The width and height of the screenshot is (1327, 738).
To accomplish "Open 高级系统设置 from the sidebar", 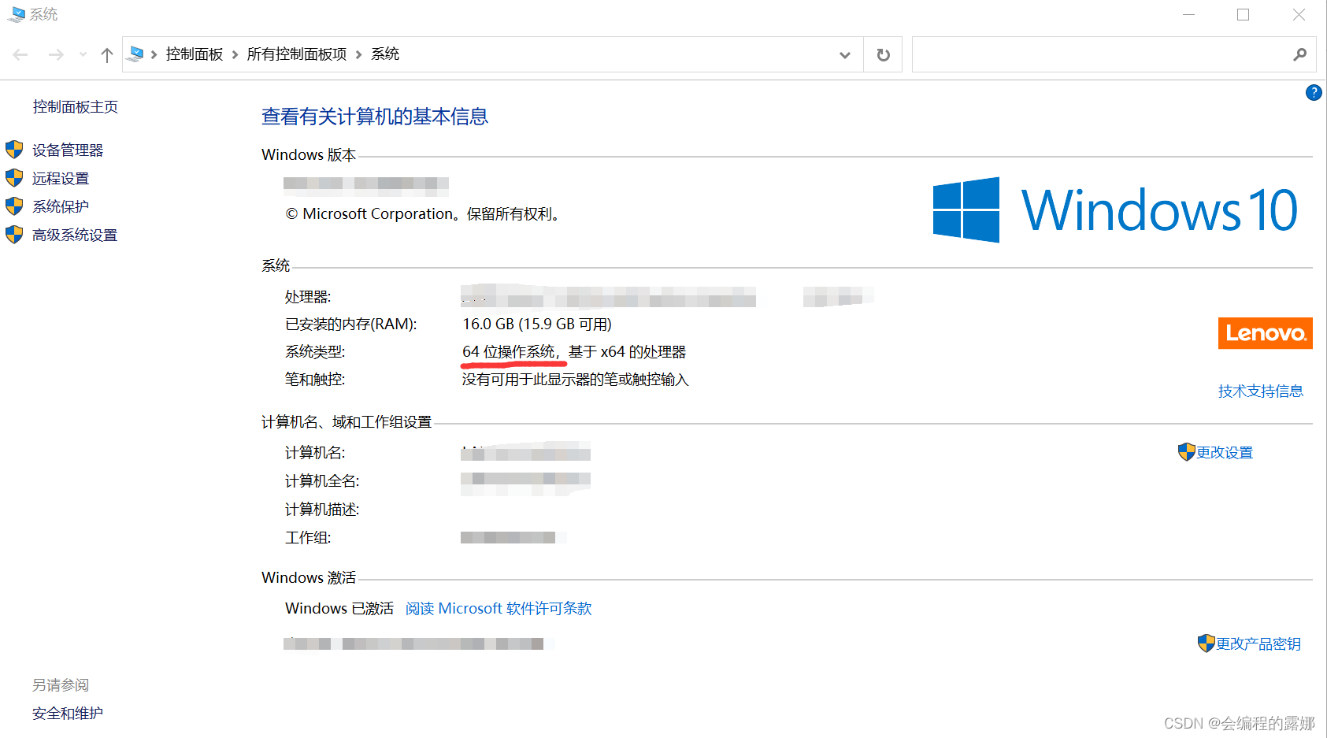I will point(75,235).
